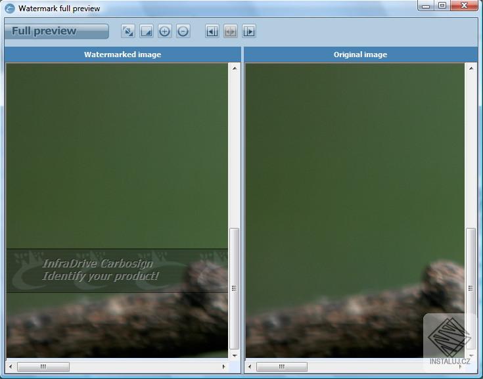Click down arrow of watermarked vertical scrollbar
Image resolution: width=483 pixels, height=379 pixels.
tap(235, 355)
